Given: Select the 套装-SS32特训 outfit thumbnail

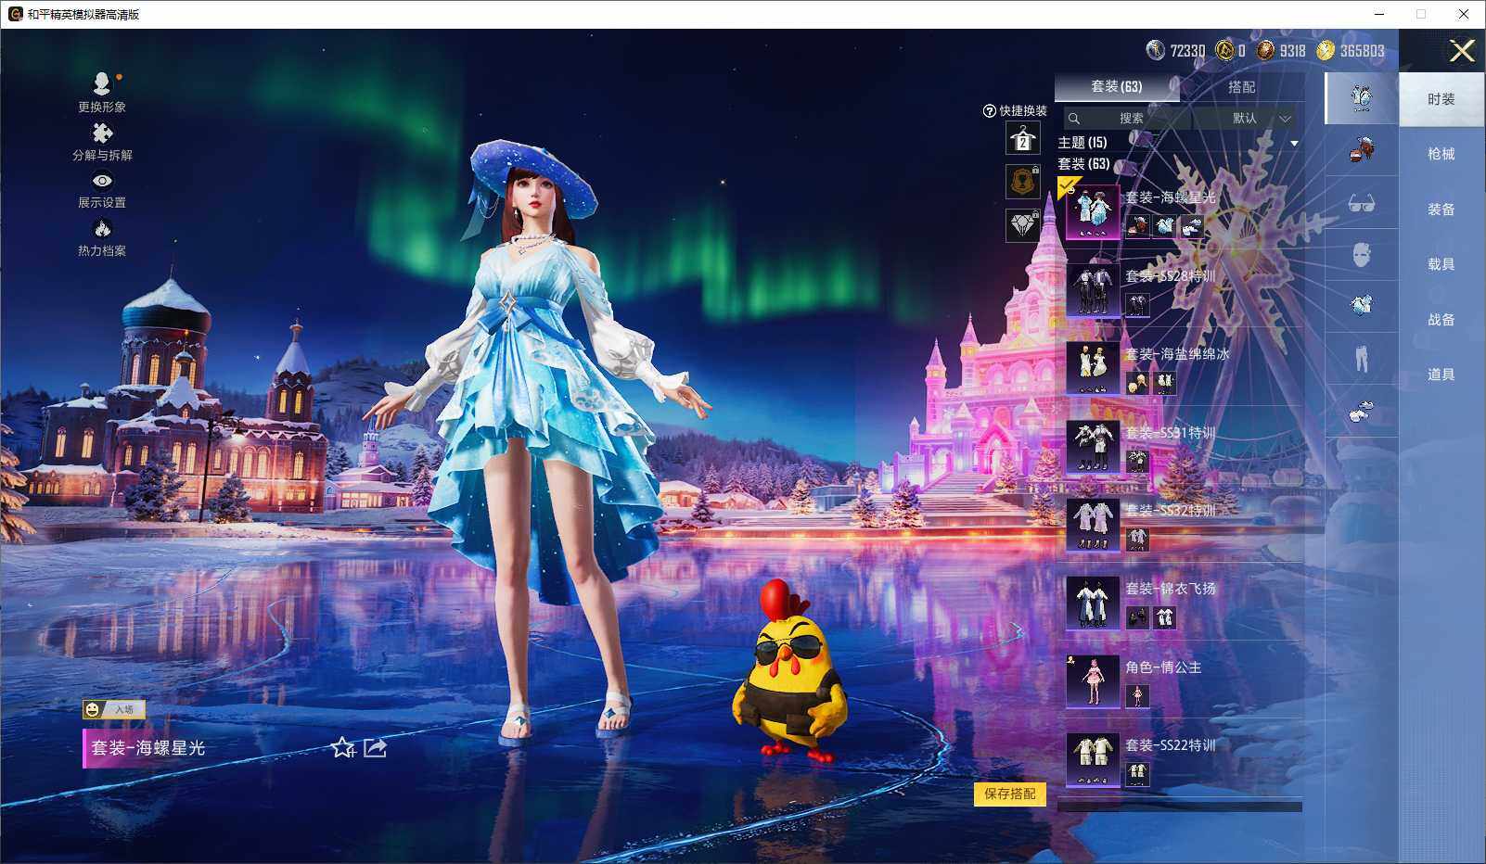Looking at the screenshot, I should pyautogui.click(x=1092, y=525).
